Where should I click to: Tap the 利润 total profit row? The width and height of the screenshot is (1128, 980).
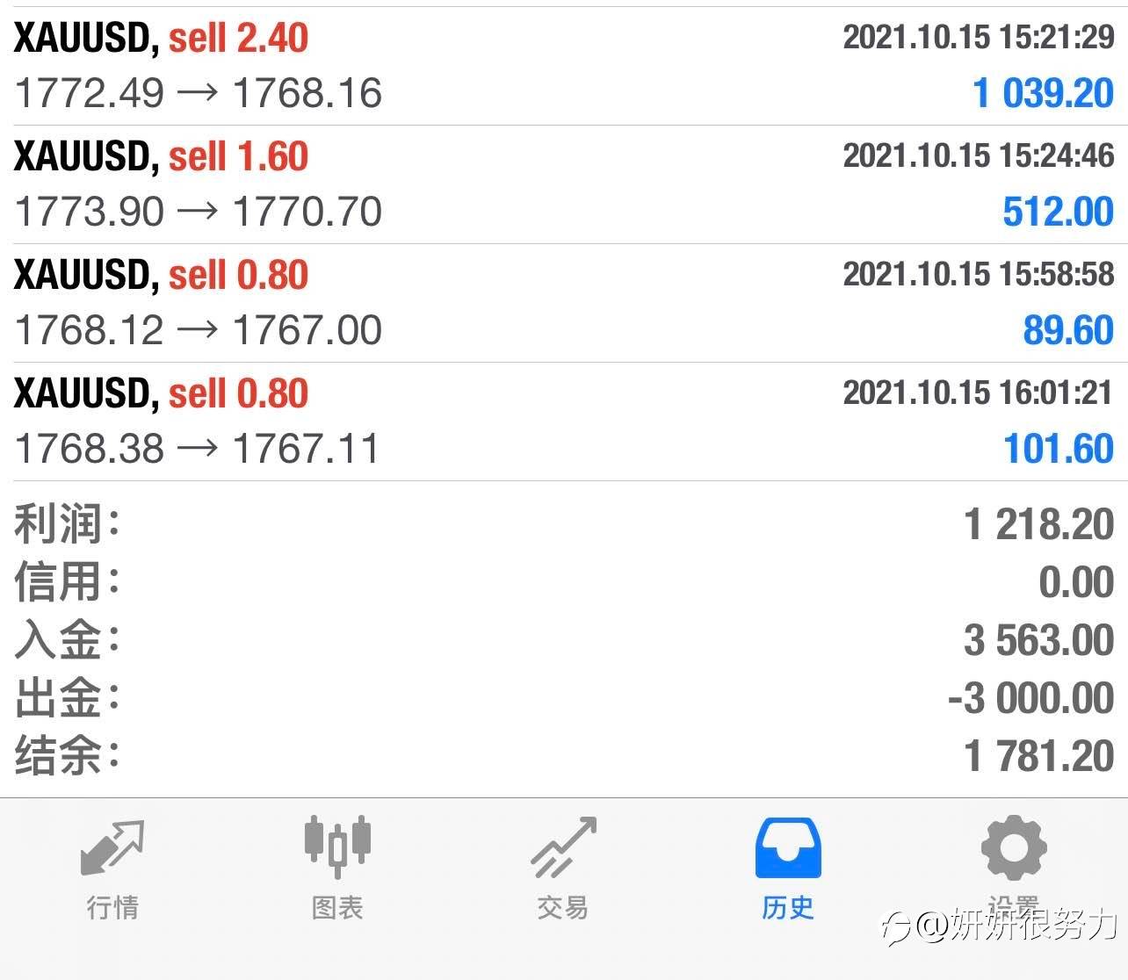(x=564, y=524)
